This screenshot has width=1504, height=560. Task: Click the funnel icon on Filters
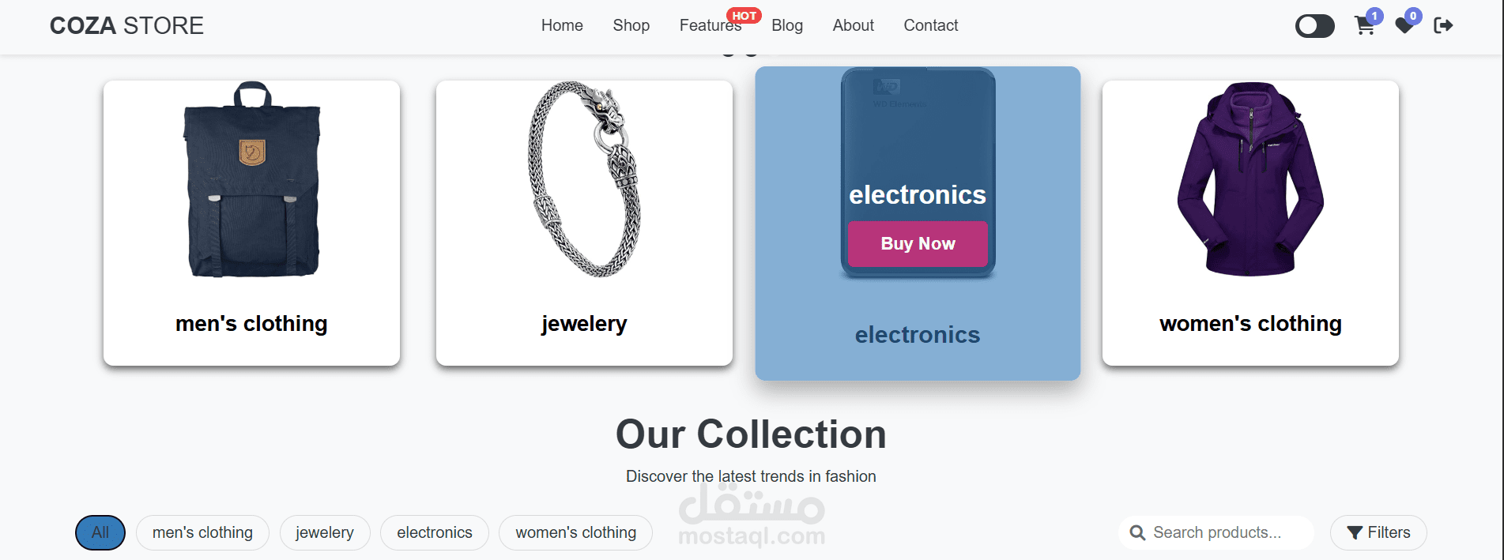pos(1355,532)
